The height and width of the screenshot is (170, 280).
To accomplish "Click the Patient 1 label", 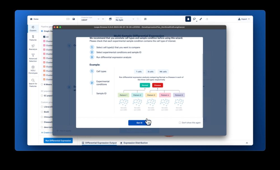I will click(123, 95).
